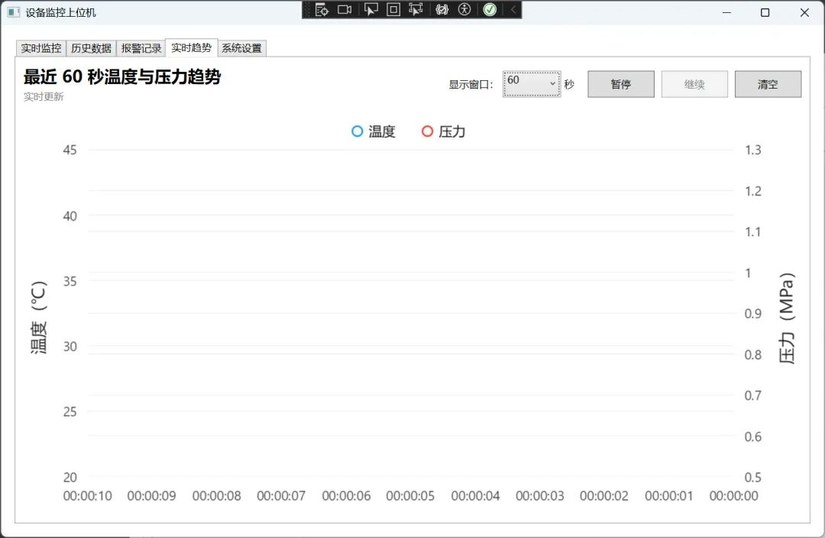Click the video camera icon in debug toolbar
Viewport: 825px width, 538px height.
click(345, 9)
